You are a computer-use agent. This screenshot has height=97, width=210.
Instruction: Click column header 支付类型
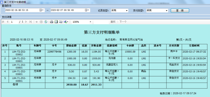click(174, 46)
